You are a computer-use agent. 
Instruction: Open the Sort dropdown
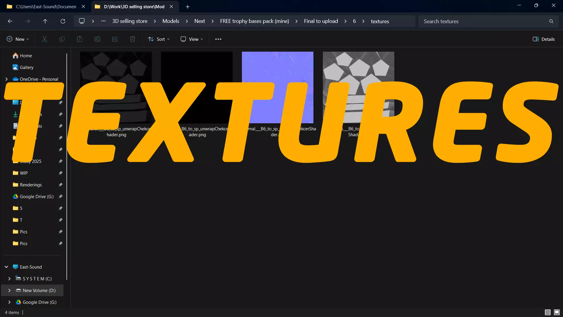159,39
